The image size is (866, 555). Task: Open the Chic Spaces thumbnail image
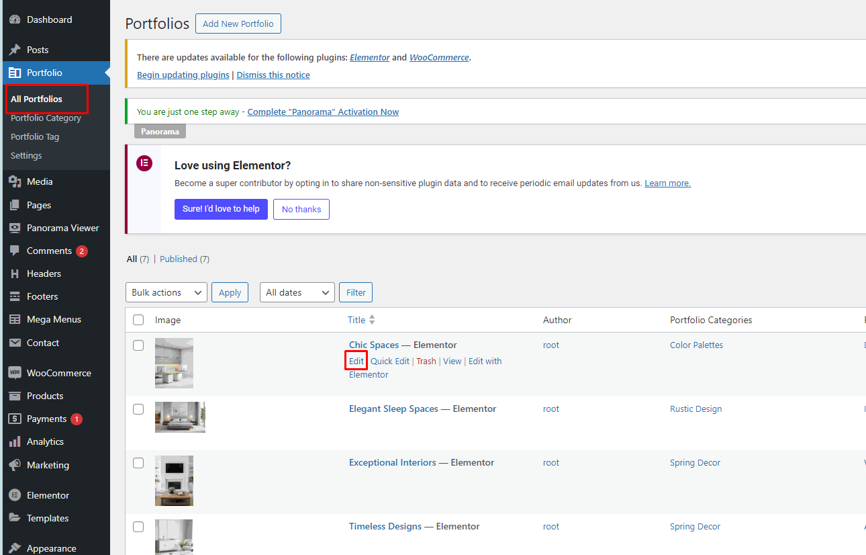pyautogui.click(x=174, y=363)
